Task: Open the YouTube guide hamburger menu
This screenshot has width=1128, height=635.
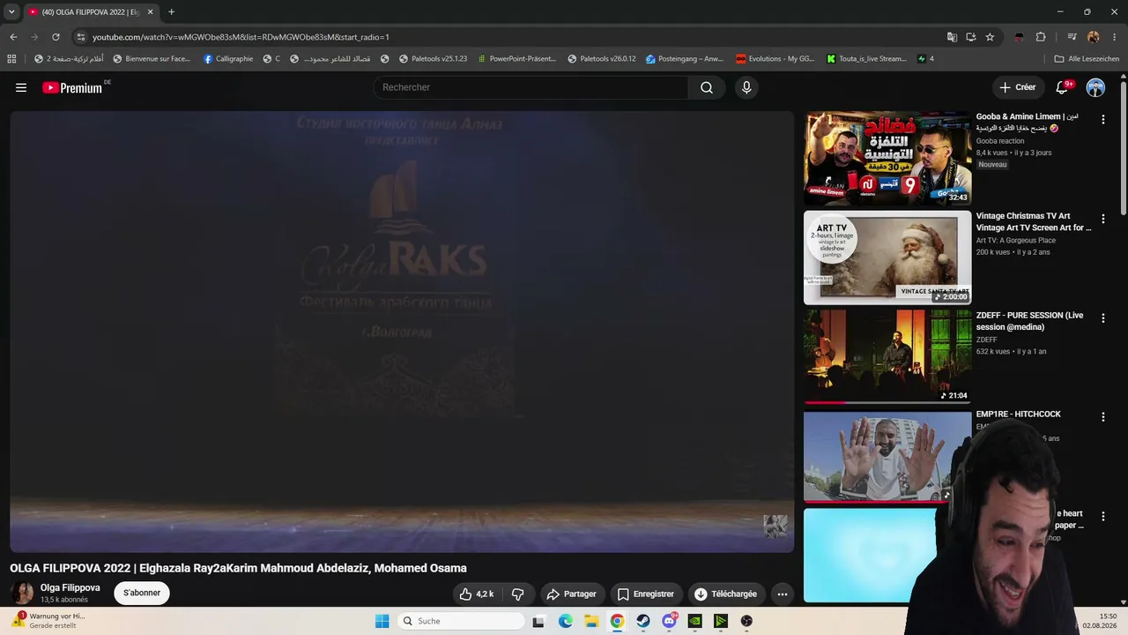Action: pos(21,87)
